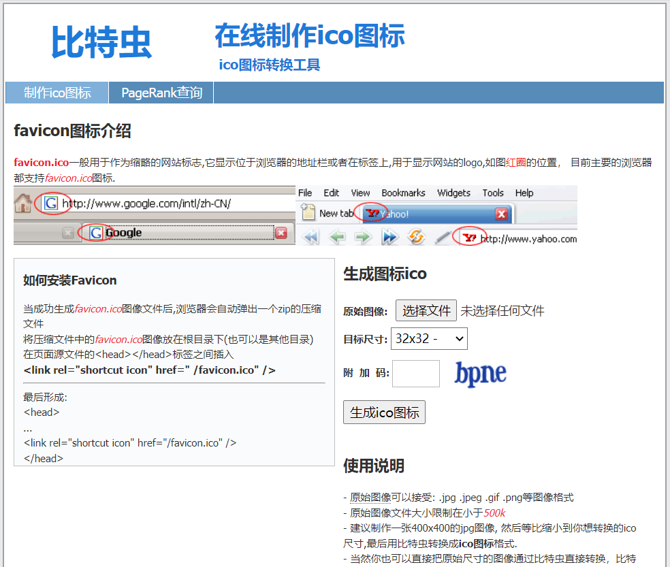Click the 附加码 captcha input field

coord(416,373)
